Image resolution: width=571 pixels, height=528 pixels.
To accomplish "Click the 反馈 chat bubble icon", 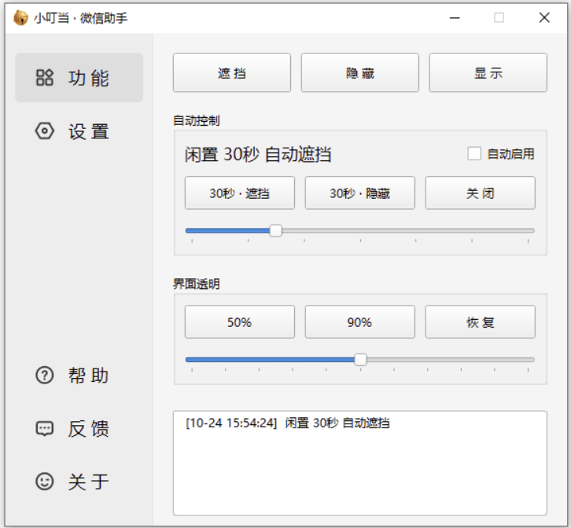I will (x=45, y=429).
